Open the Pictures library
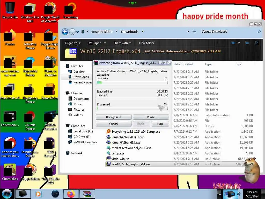The height and width of the screenshot is (199, 265). (76, 110)
